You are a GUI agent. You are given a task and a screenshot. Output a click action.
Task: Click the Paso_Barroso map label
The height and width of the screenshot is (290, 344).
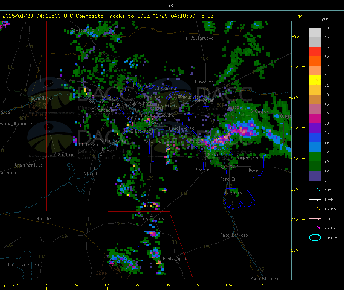point(234,235)
